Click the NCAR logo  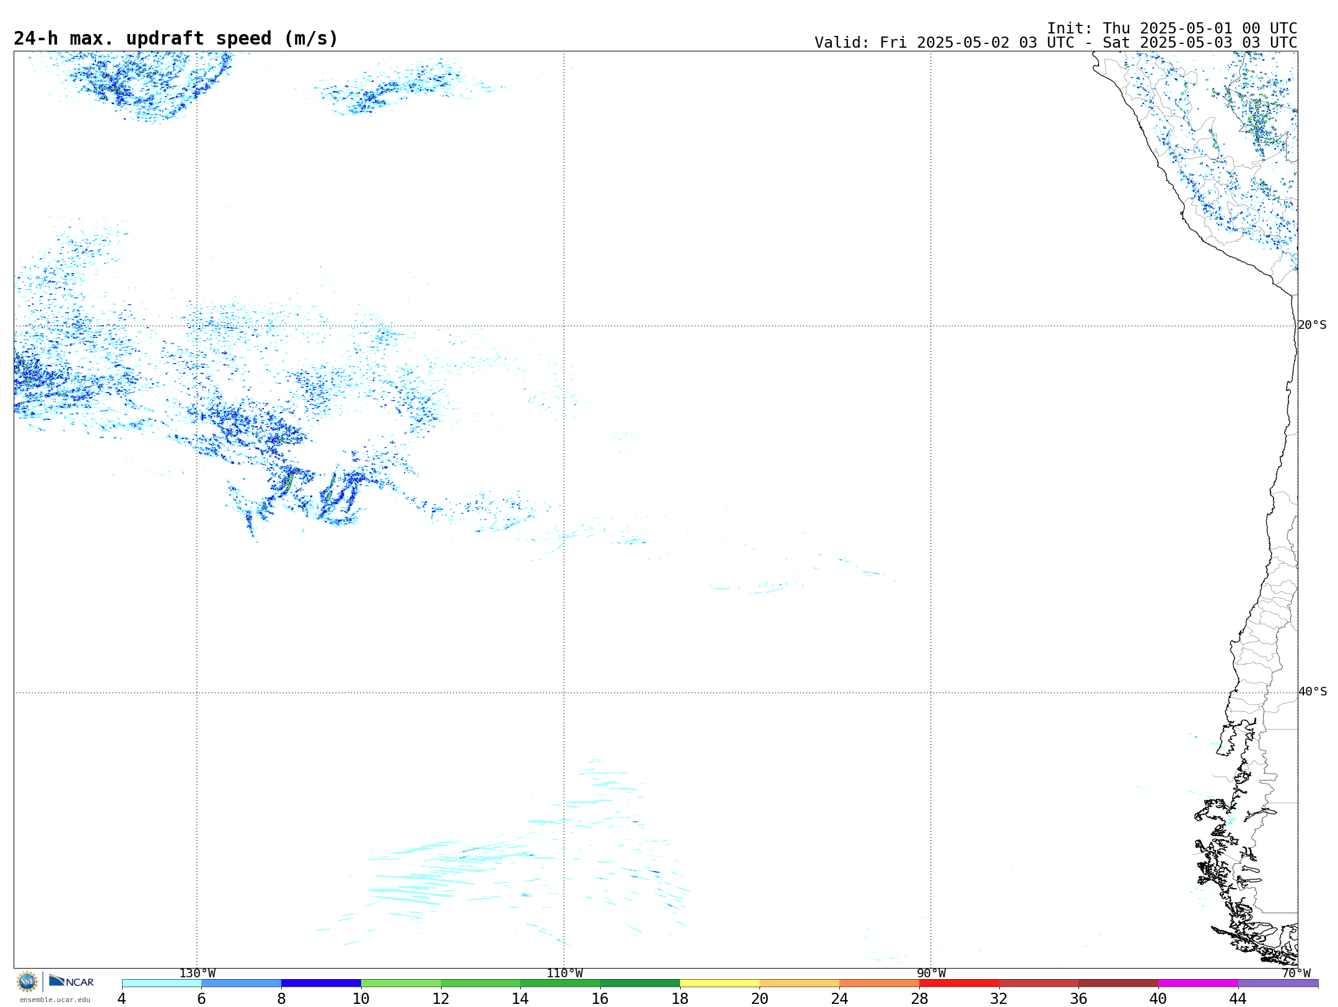[x=71, y=982]
